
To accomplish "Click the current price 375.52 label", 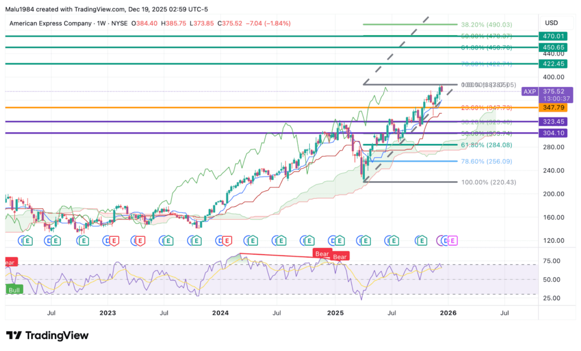I will (x=554, y=91).
